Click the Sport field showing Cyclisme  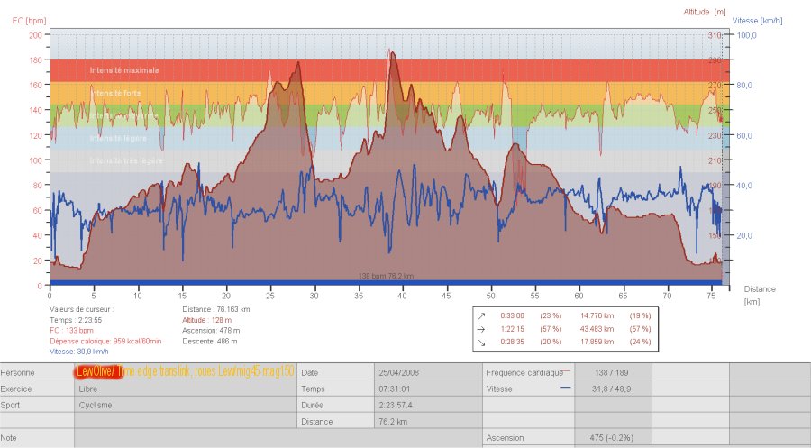[185, 405]
